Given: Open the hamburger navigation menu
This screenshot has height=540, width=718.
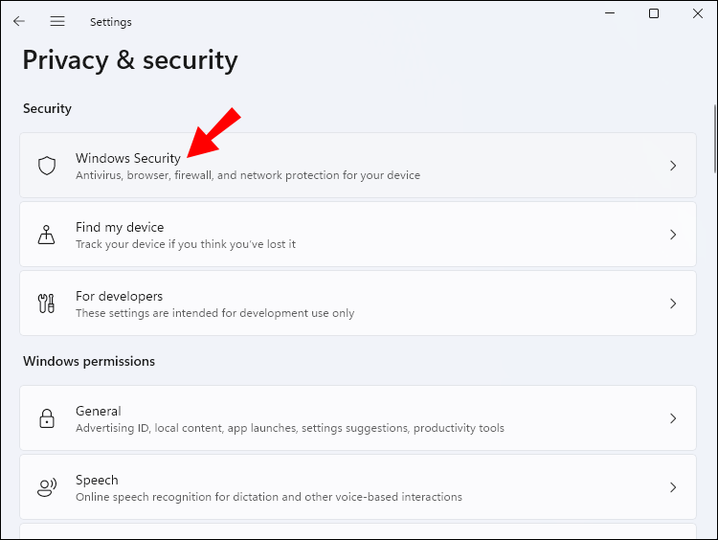Looking at the screenshot, I should (x=57, y=21).
